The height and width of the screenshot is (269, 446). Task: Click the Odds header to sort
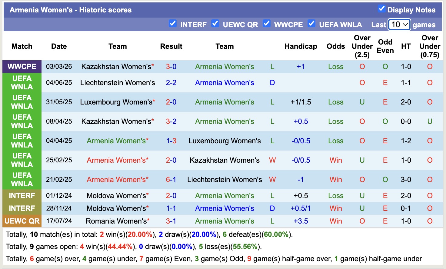[x=336, y=46]
